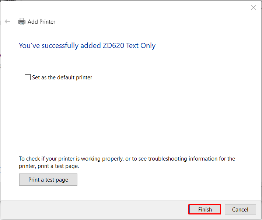Click Finish to complete printer setup
262x220 pixels.
tap(205, 209)
